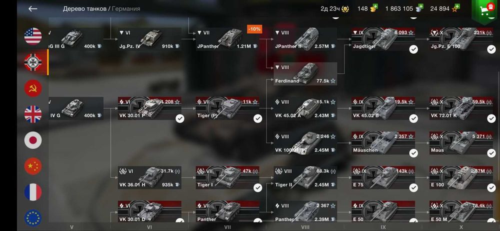Screen dimensions: 500x231
Task: Select the China flag nation icon
Action: point(33,166)
